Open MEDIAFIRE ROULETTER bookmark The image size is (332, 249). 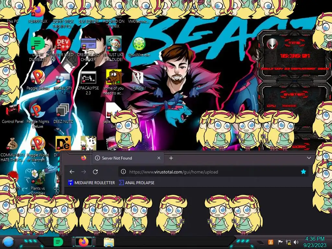click(91, 183)
